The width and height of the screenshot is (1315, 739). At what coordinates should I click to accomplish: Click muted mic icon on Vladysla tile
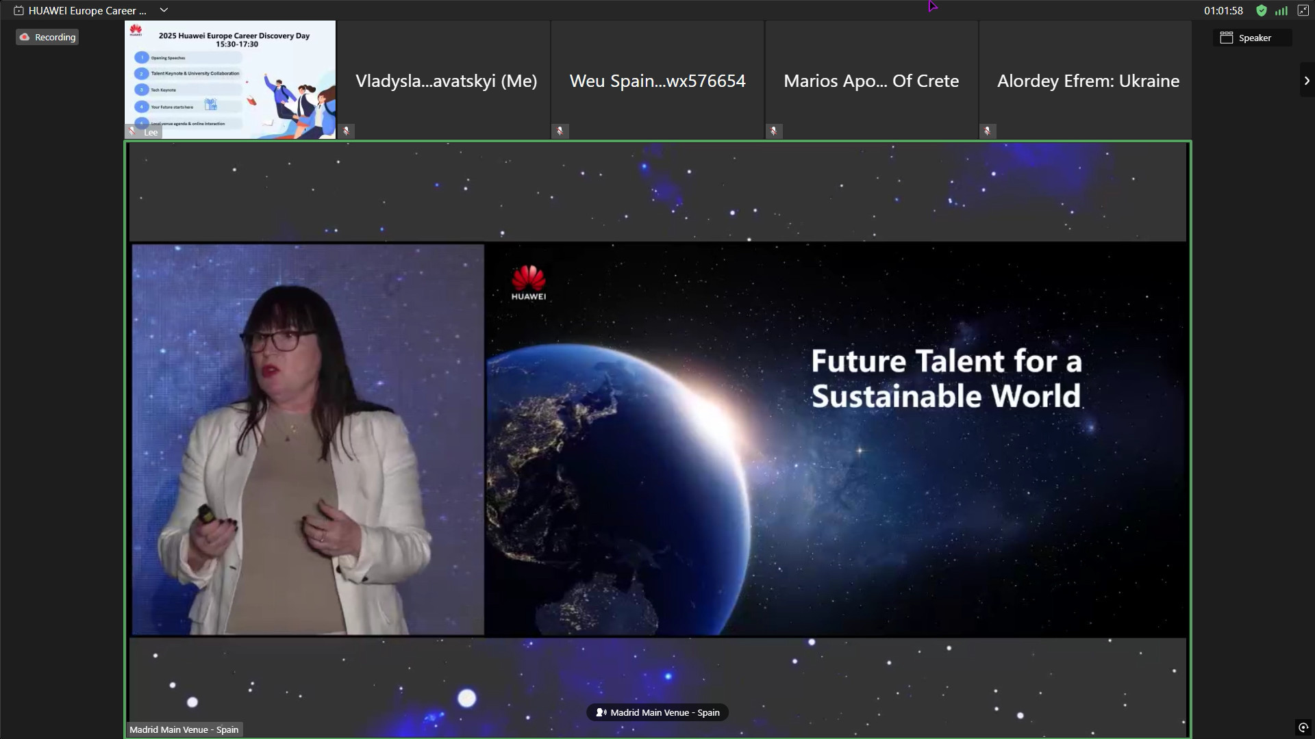point(347,131)
